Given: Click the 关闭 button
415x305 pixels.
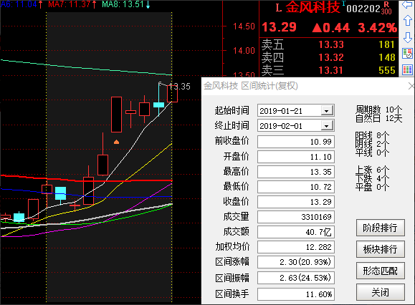Looking at the screenshot, I should (x=380, y=292).
